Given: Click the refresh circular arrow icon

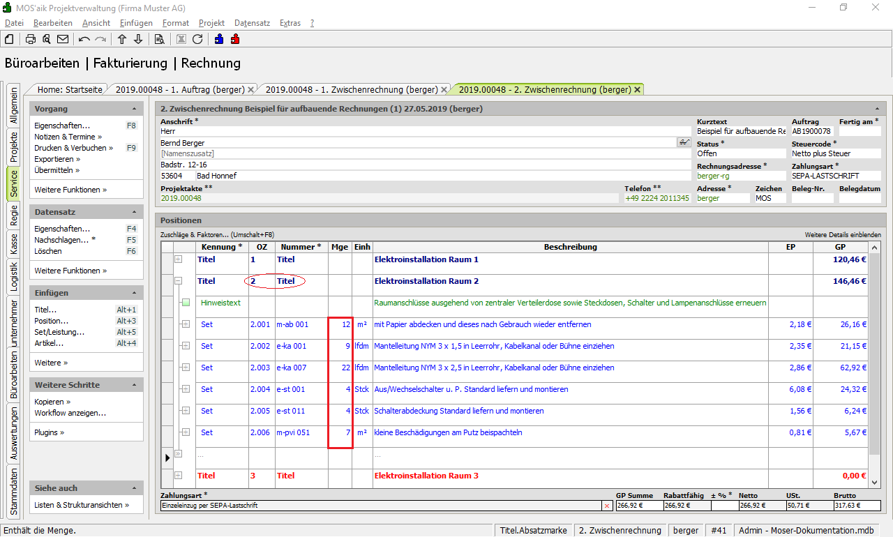Looking at the screenshot, I should pos(197,39).
